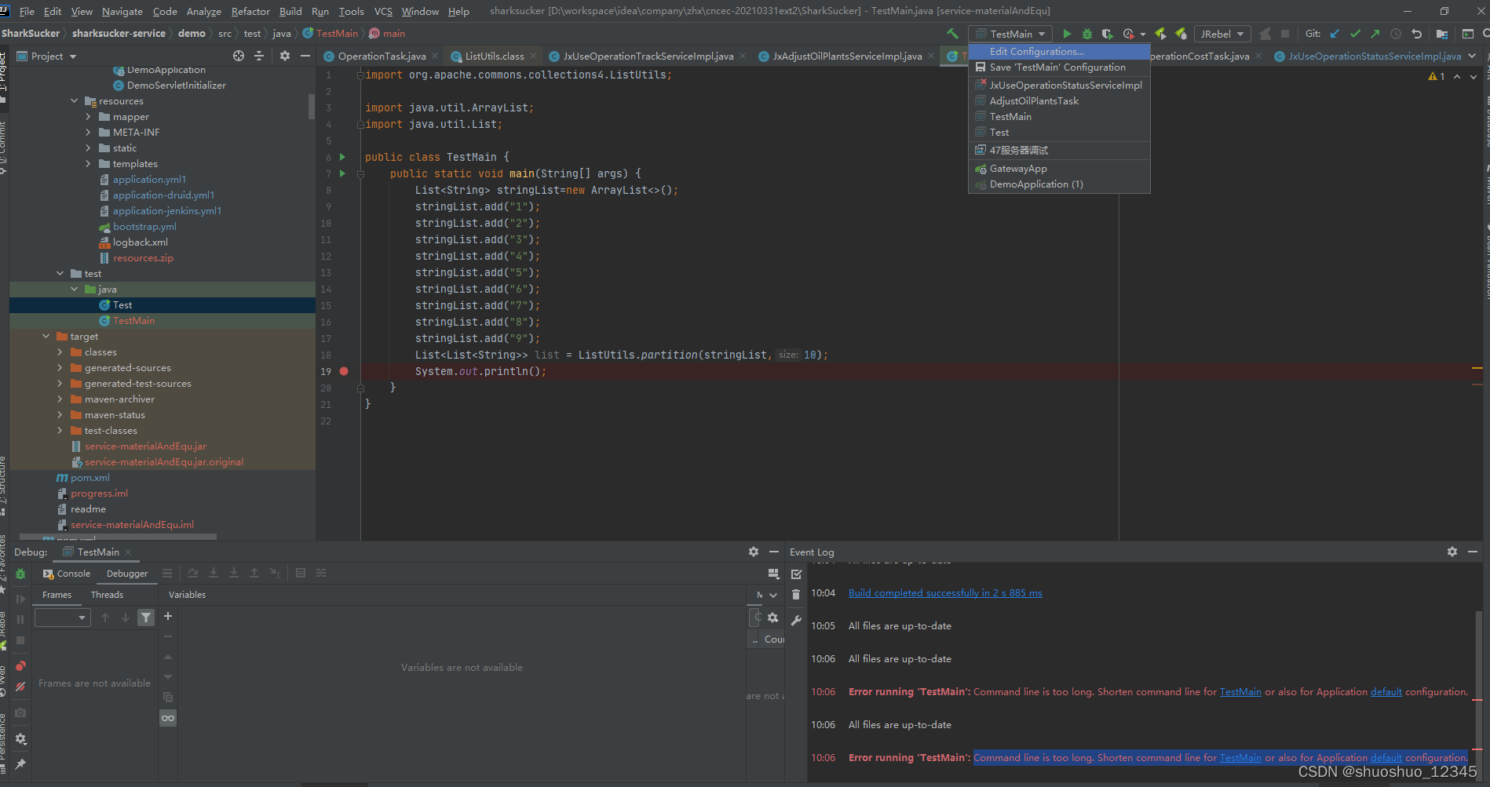Toggle the breakpoint on line 19
1490x787 pixels.
tap(344, 371)
